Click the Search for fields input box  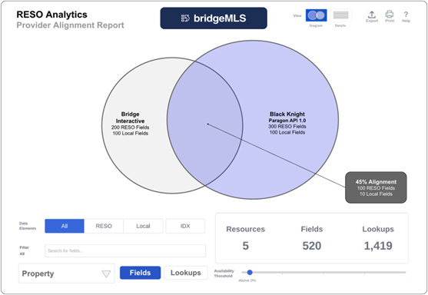(x=125, y=250)
